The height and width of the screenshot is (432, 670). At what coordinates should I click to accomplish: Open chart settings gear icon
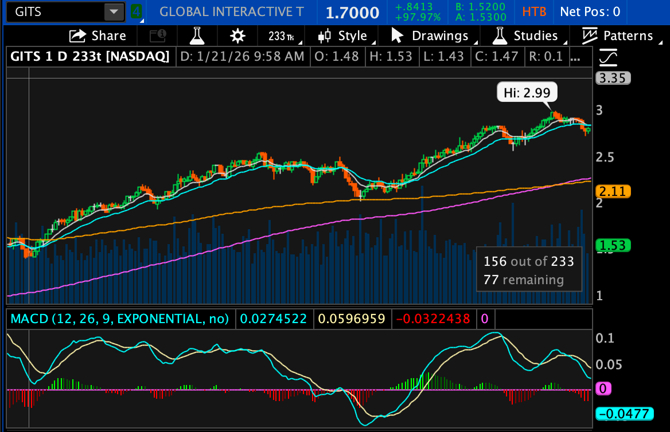point(237,36)
